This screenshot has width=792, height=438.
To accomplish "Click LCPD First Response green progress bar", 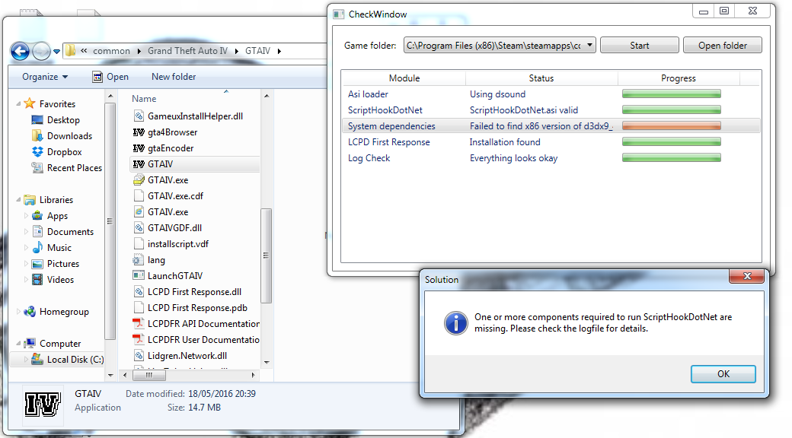I will 671,141.
